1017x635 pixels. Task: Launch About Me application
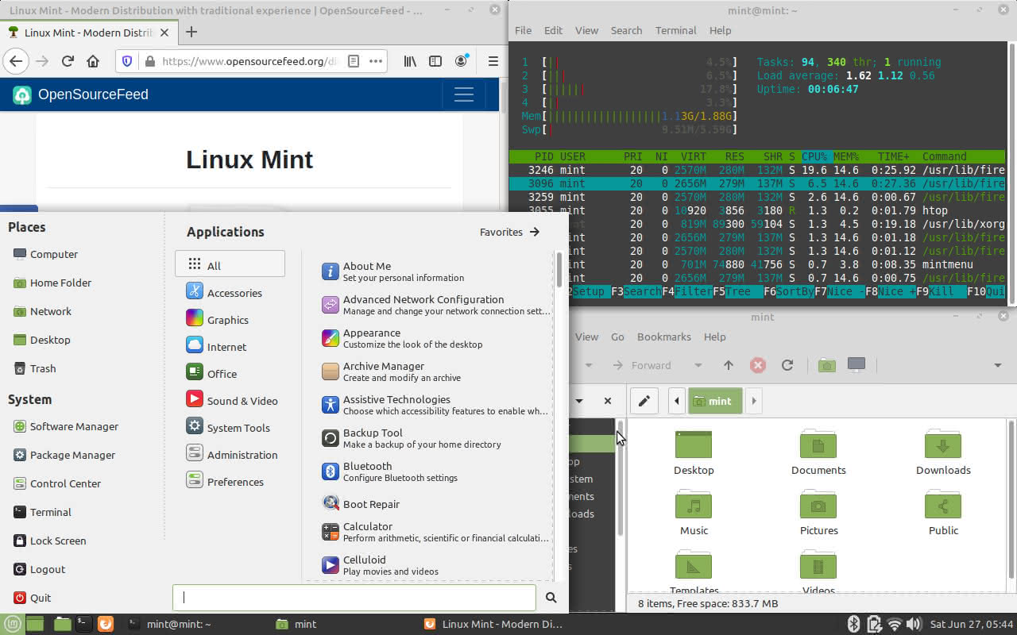click(435, 271)
